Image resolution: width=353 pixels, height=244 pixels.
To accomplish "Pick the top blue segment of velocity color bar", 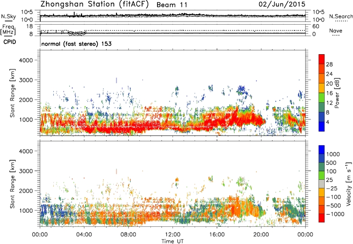I will pos(322,150).
